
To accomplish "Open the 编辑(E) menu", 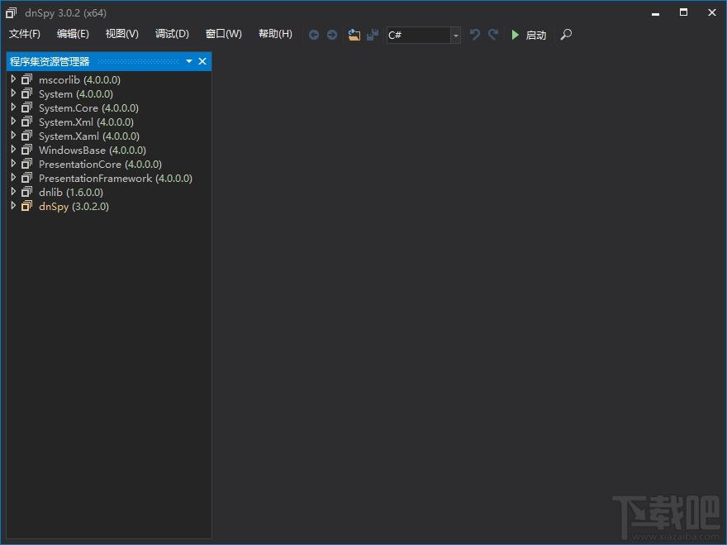I will [x=73, y=34].
